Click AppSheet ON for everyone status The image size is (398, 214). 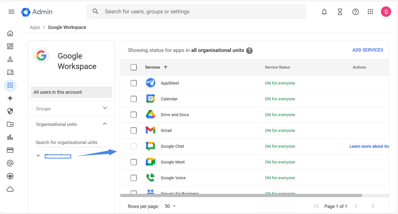(280, 83)
